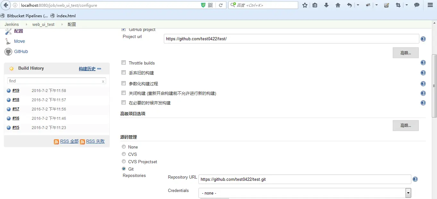
Task: Collapse the 构建历史 panel with minus icon
Action: 99,68
